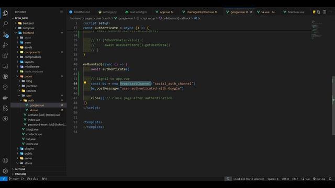Click Ln 44, Col 36 cursor position
The height and width of the screenshot is (188, 335).
(249, 179)
